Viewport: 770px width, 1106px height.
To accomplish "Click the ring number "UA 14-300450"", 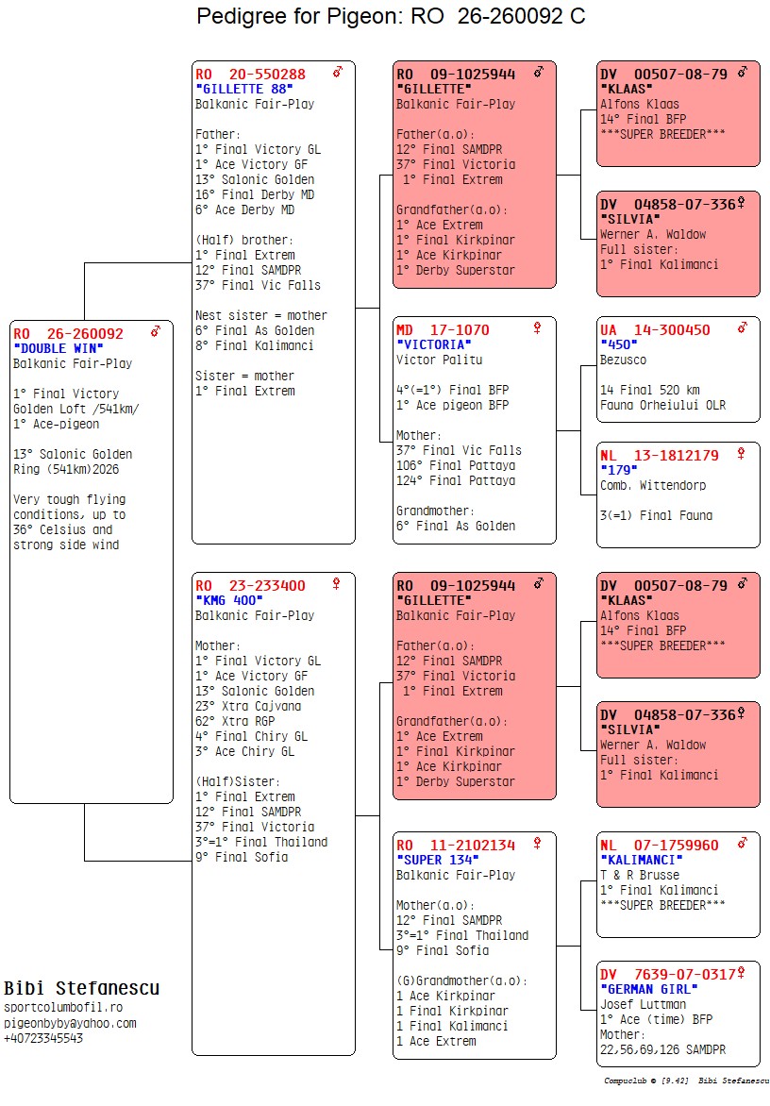I will 655,329.
